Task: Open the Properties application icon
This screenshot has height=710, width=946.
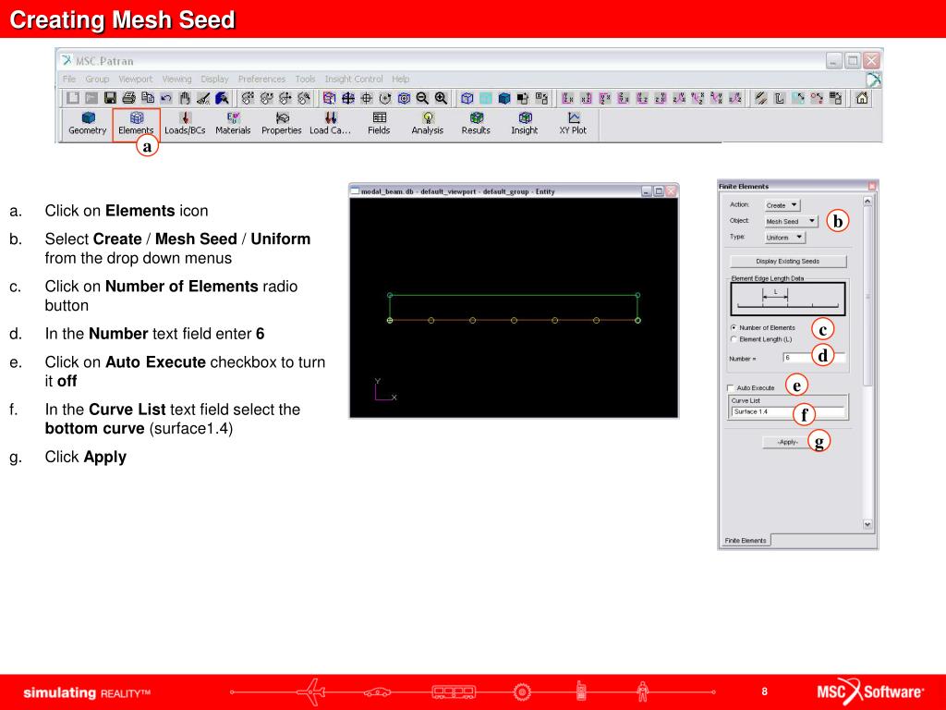Action: (281, 123)
